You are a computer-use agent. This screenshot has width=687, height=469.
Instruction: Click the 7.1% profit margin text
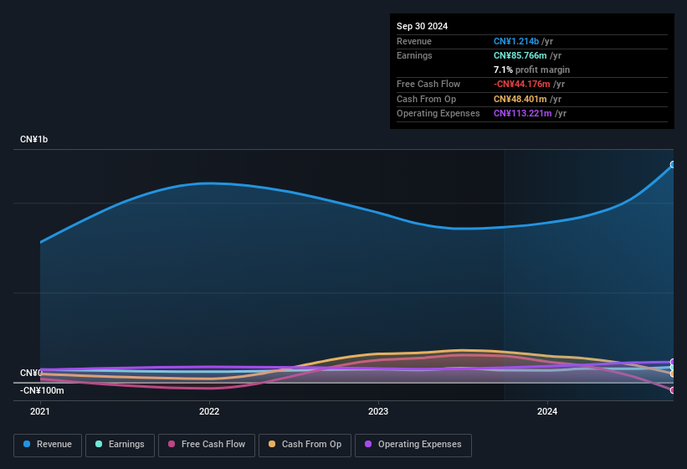click(x=531, y=70)
